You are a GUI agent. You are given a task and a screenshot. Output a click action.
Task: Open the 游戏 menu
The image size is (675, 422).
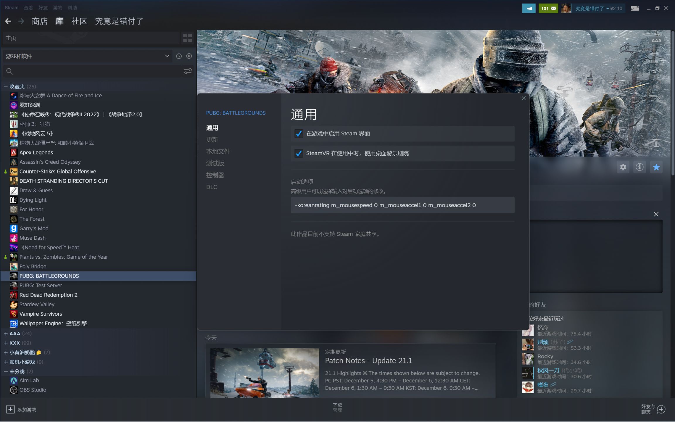(x=58, y=8)
